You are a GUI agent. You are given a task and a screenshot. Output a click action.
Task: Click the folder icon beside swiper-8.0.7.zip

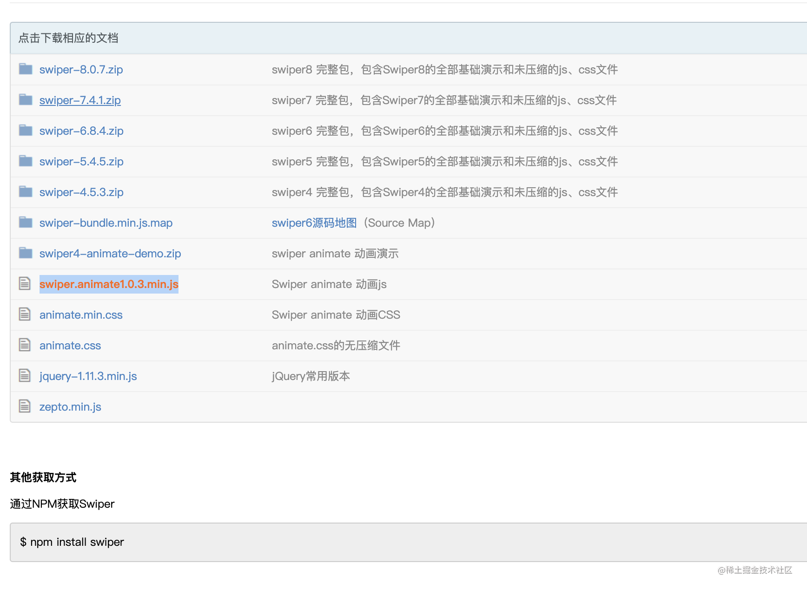pos(25,69)
